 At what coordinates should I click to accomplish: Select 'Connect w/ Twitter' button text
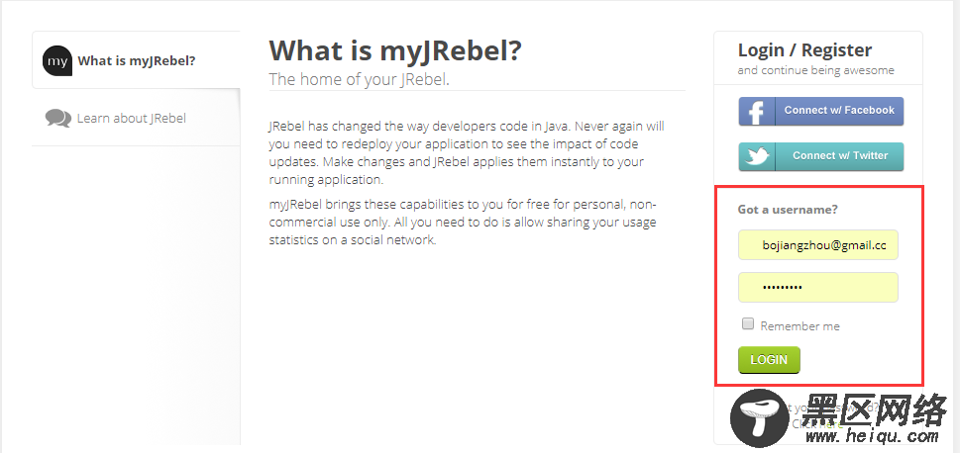pos(840,155)
